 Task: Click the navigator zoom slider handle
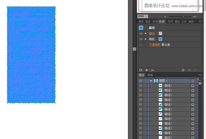point(183,16)
